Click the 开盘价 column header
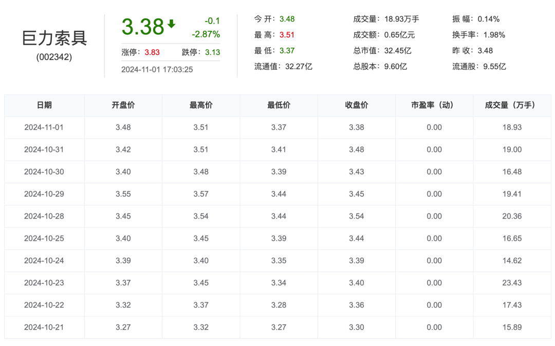The image size is (555, 346). click(123, 105)
